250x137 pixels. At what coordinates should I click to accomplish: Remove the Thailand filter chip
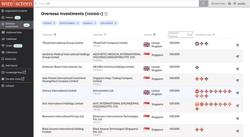pyautogui.click(x=54, y=23)
